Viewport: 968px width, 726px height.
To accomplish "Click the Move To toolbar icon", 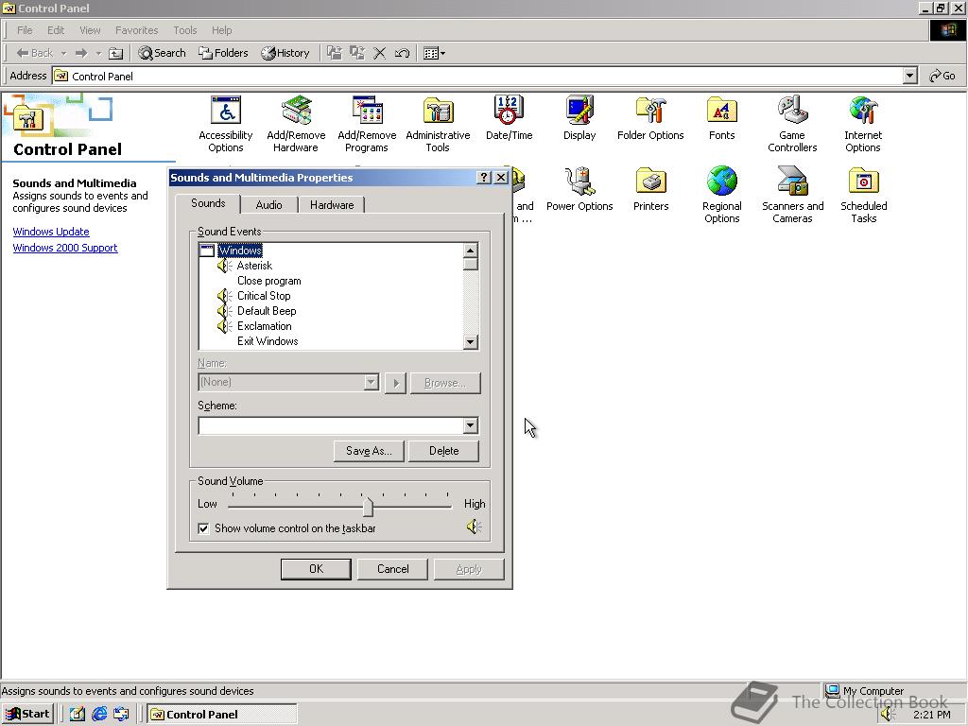I will coord(334,53).
